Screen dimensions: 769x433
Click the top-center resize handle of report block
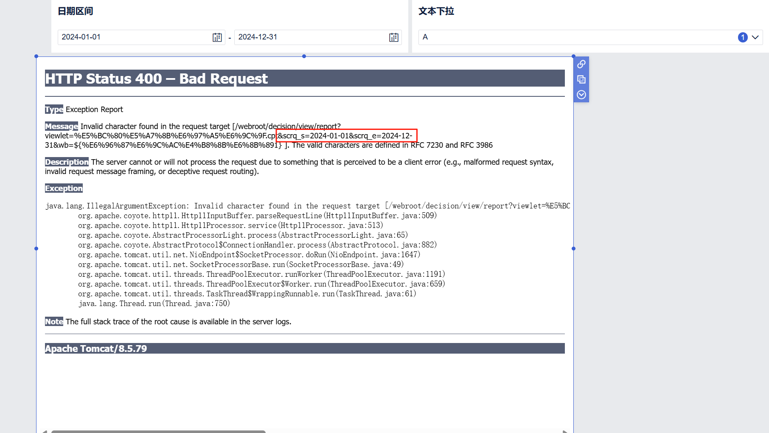coord(304,56)
